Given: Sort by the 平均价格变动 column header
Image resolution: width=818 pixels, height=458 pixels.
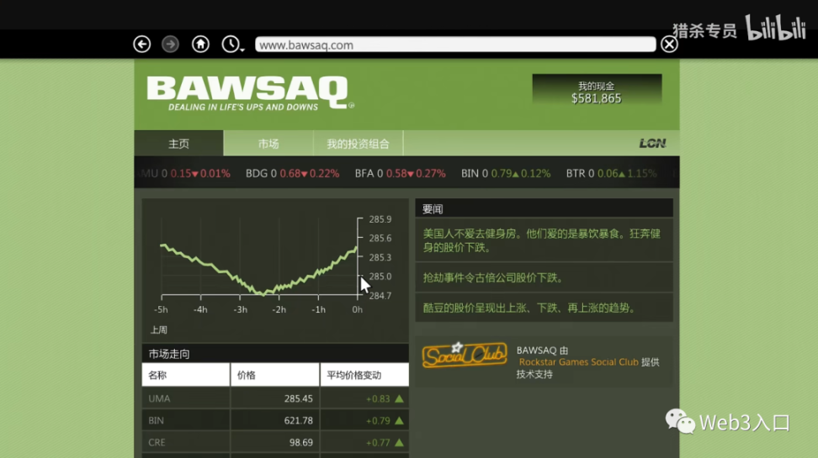Looking at the screenshot, I should coord(364,375).
